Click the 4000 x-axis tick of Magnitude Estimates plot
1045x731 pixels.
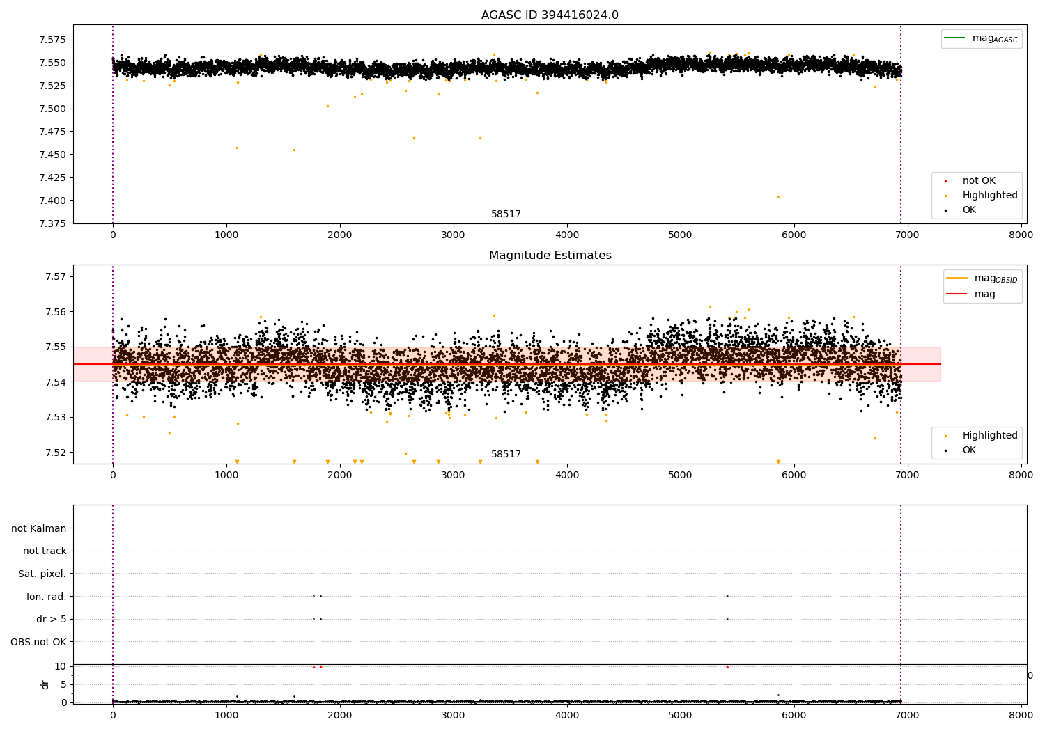click(x=566, y=475)
